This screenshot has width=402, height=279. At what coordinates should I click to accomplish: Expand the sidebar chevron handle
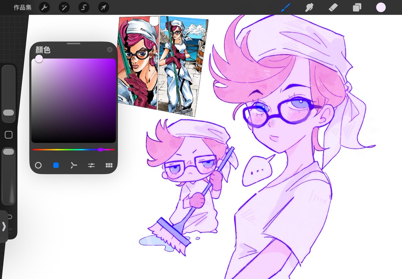click(x=4, y=226)
